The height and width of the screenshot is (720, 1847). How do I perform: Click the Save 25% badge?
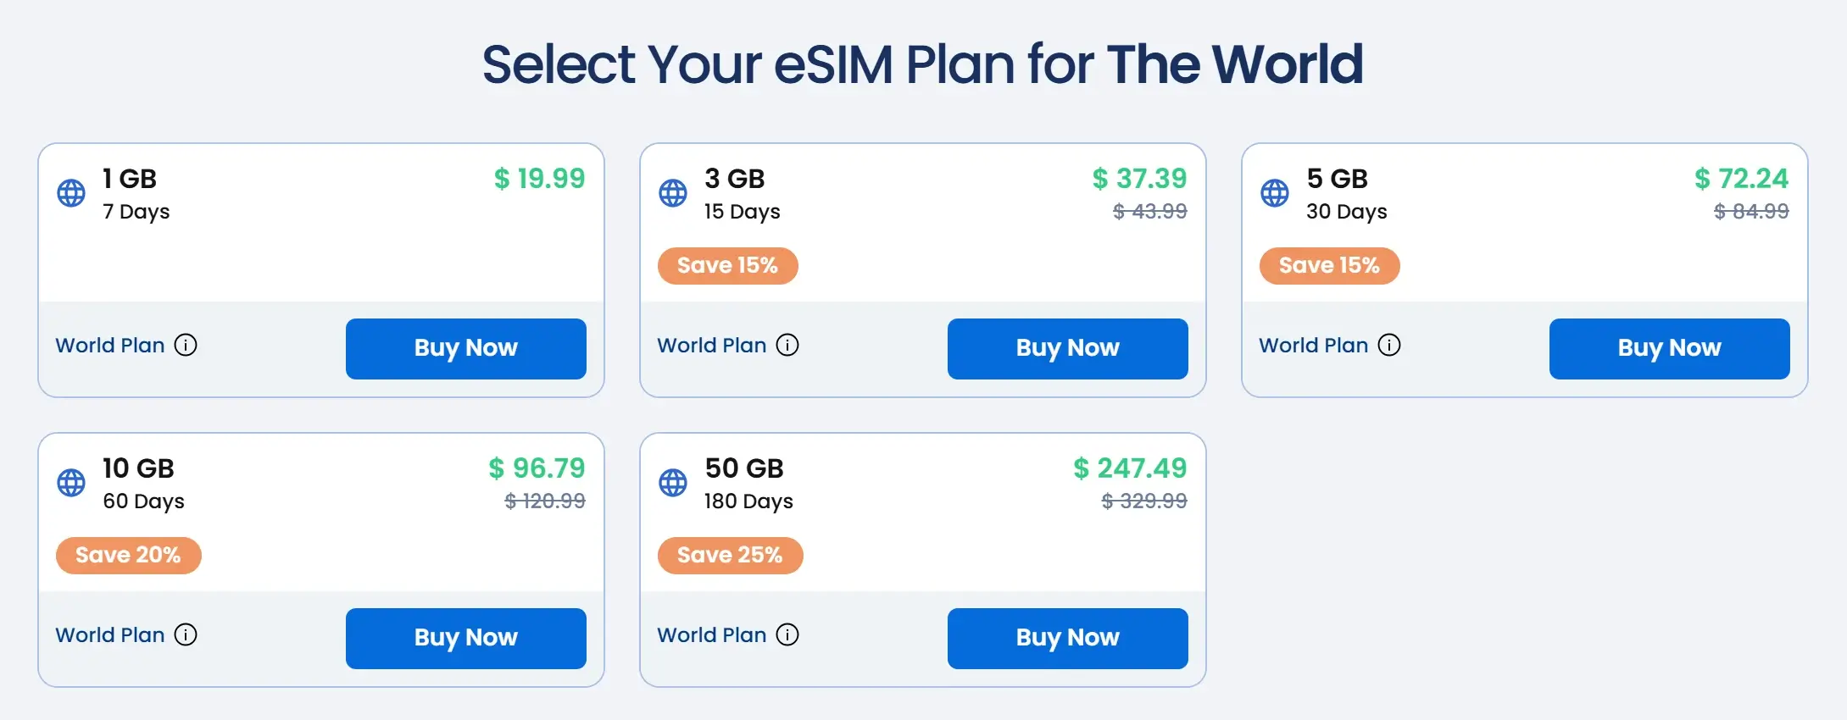(730, 555)
